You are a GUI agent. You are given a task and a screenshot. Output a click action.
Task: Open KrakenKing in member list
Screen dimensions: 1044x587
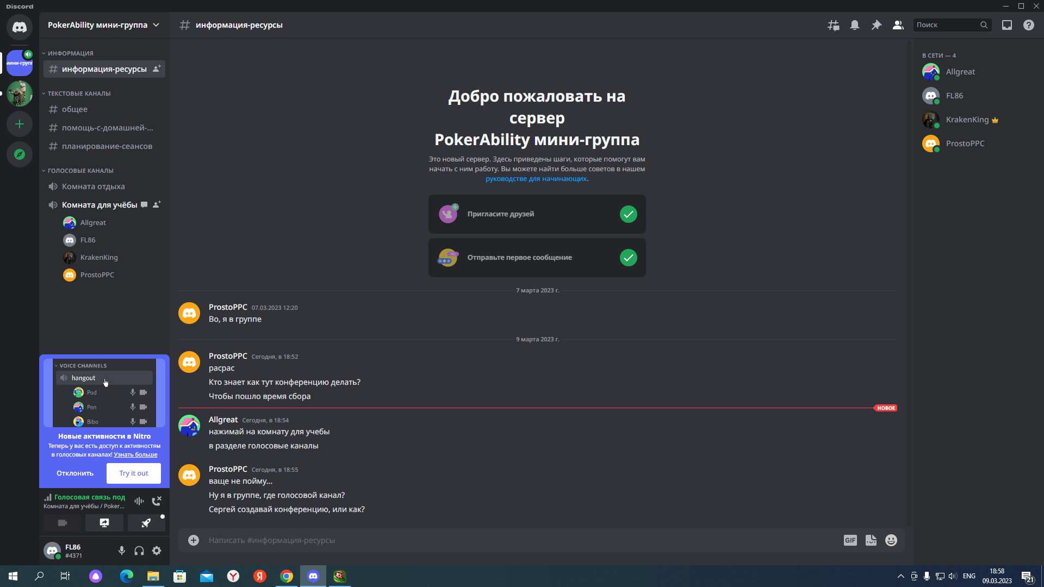coord(978,120)
